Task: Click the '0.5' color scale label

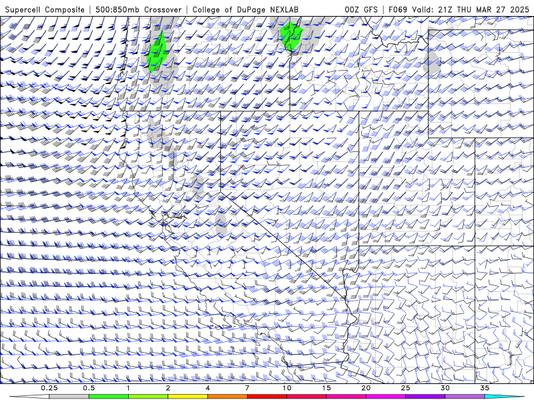Action: (x=89, y=388)
